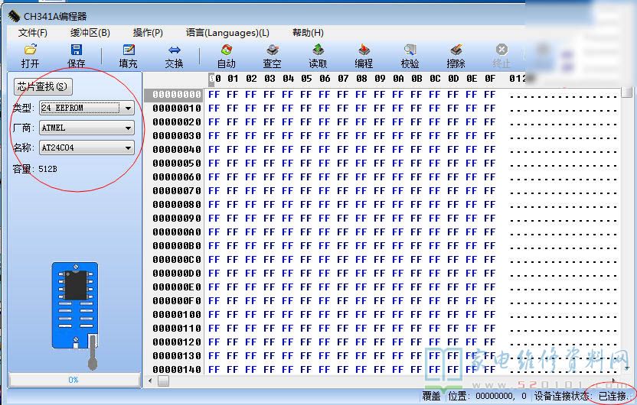Viewport: 637px width, 405px height.
Task: Open the 语言(Languages)(L) menu
Action: 227,33
